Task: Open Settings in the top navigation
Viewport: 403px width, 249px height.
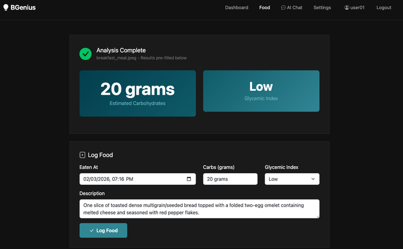Action: point(322,8)
